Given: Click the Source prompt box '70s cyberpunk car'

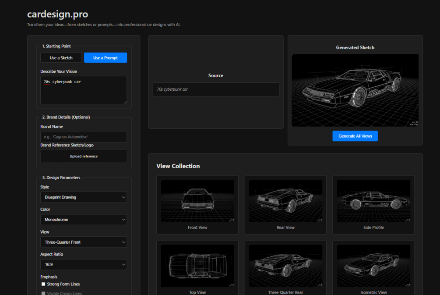Looking at the screenshot, I should [216, 89].
